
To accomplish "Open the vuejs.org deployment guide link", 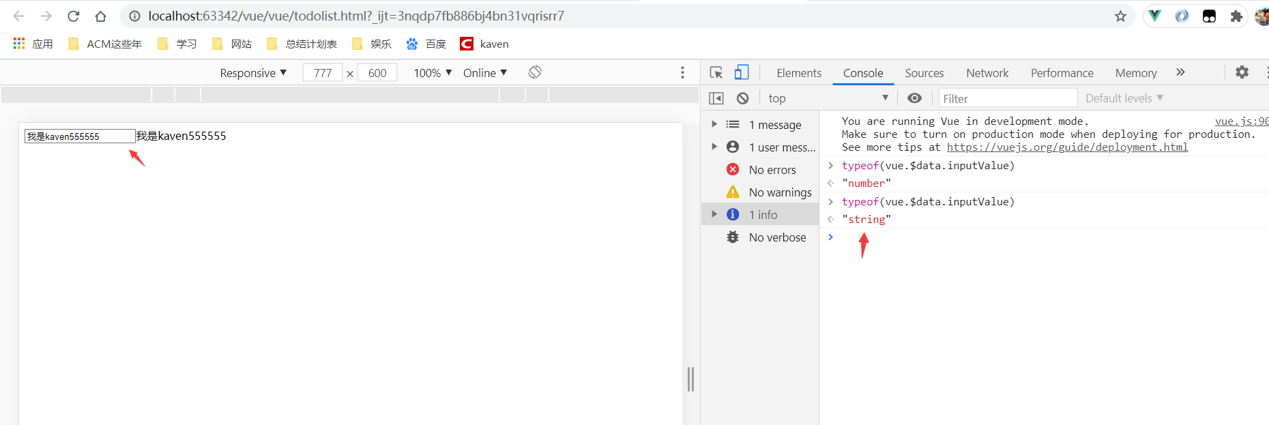I will click(x=1067, y=147).
